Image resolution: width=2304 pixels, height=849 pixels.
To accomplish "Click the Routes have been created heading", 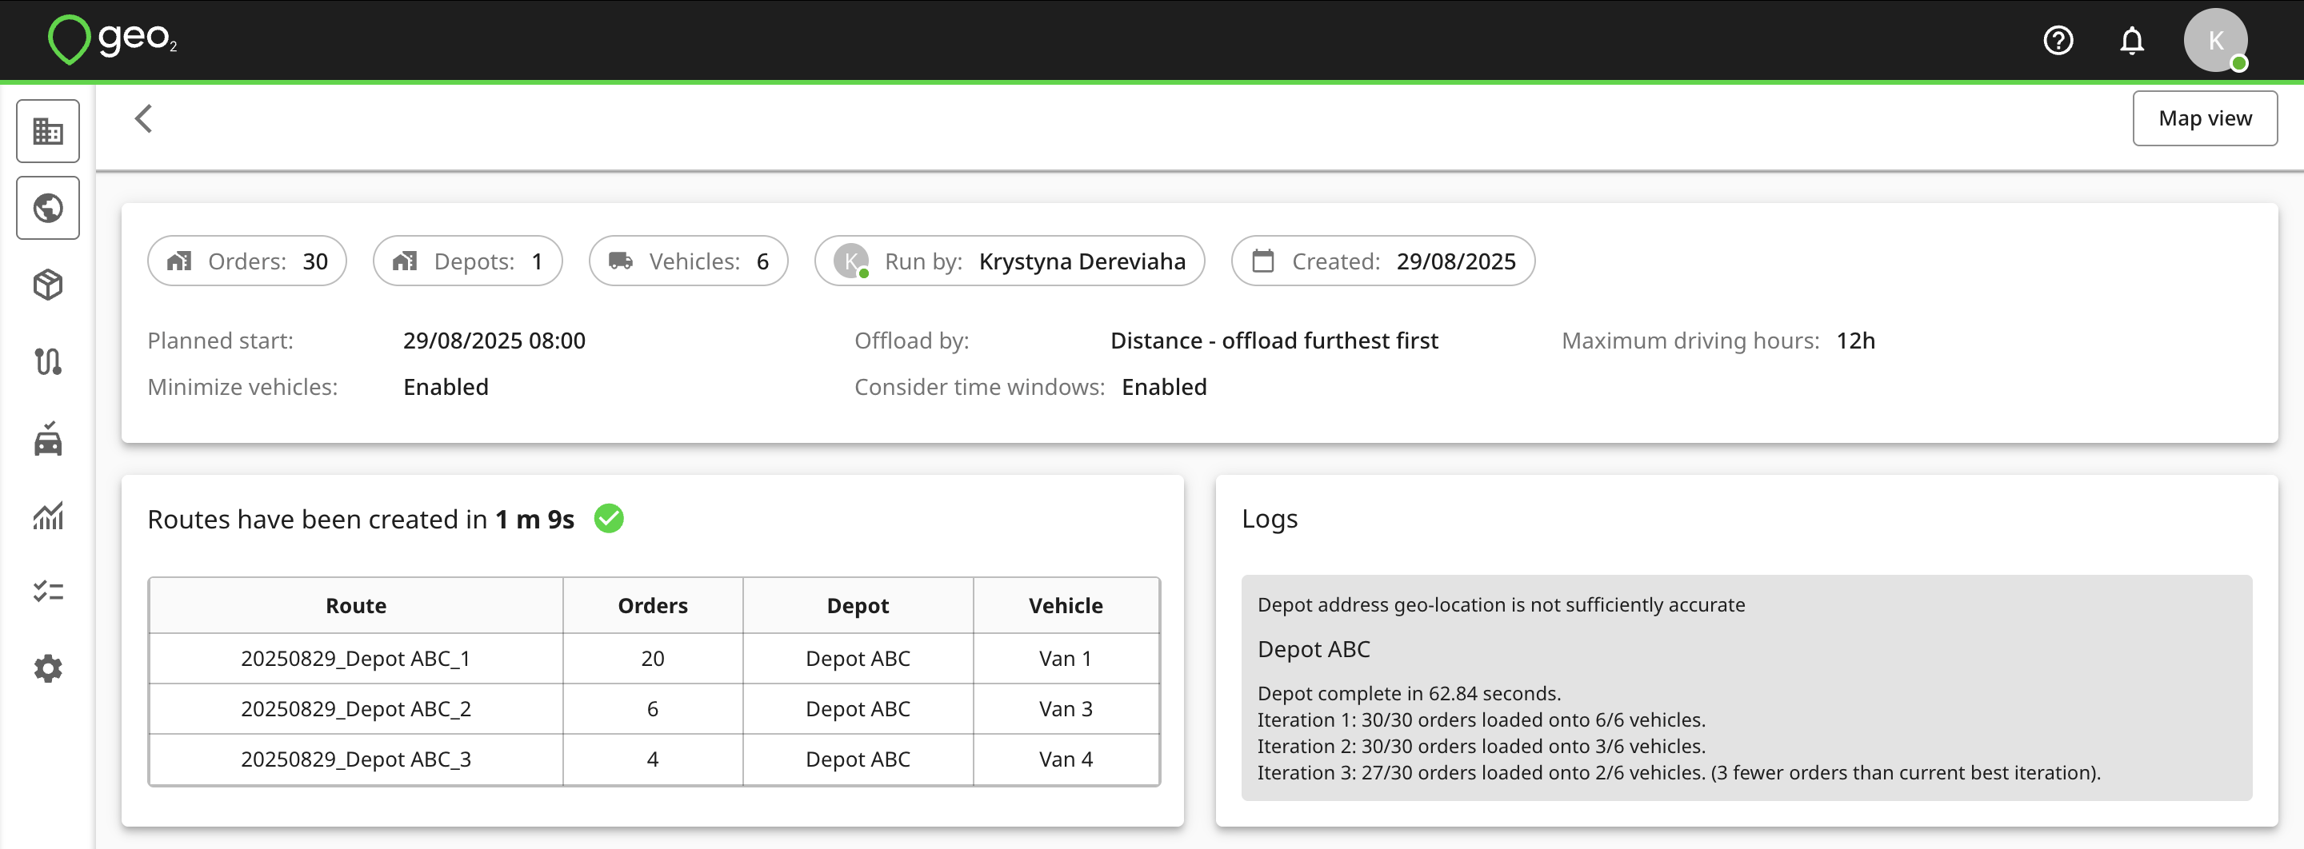I will pos(361,519).
